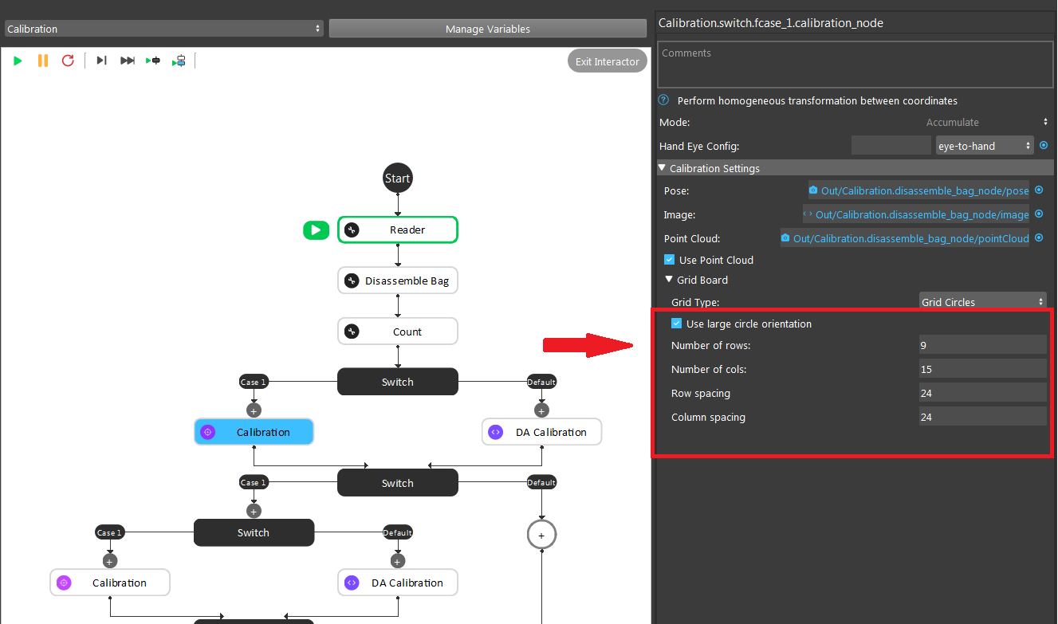Click the fast-forward skip icon
The height and width of the screenshot is (624, 1058).
pyautogui.click(x=128, y=61)
